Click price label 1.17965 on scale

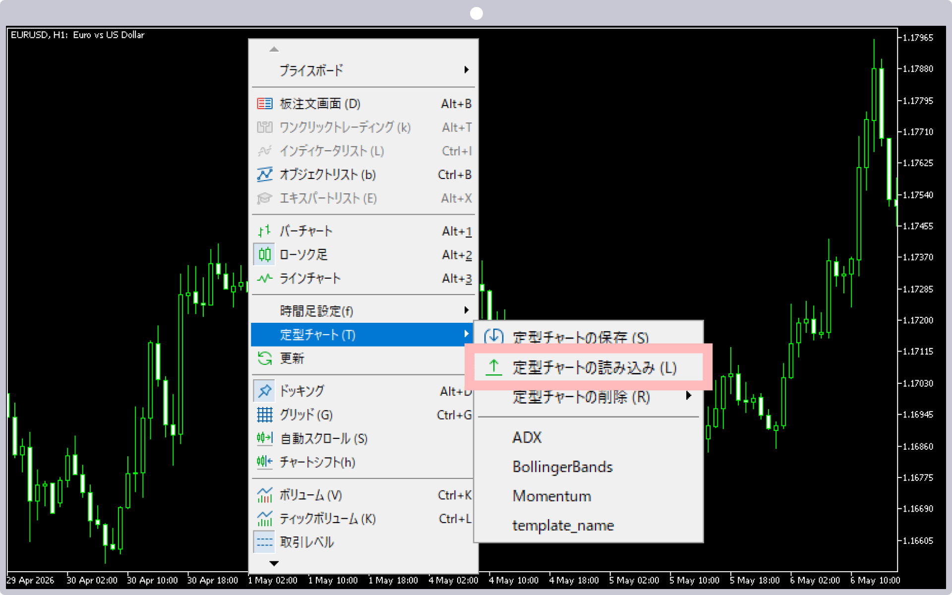click(918, 38)
